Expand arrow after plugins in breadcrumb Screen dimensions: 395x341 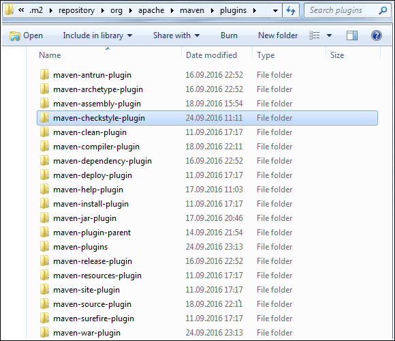click(255, 11)
